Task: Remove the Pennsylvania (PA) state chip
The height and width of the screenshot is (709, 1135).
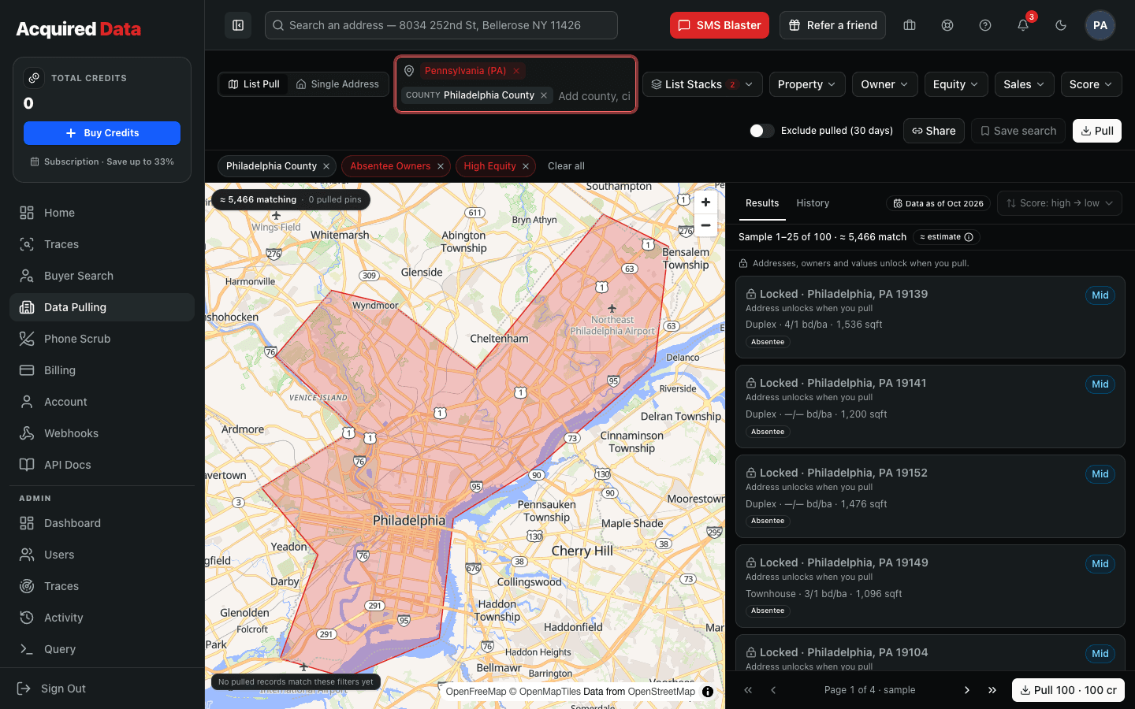Action: tap(516, 71)
